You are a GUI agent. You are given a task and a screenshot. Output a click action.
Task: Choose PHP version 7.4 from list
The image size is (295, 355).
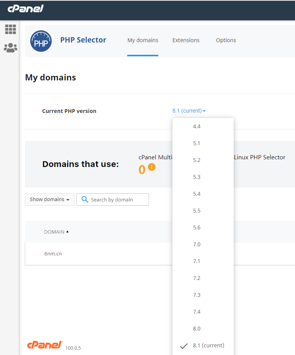pos(197,312)
